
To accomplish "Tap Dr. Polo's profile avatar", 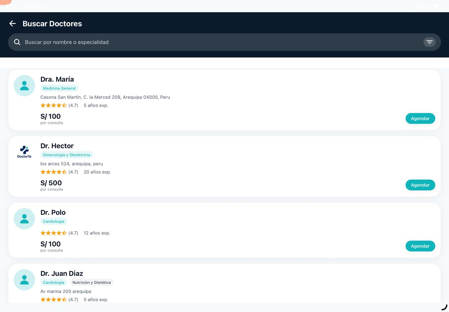I will coord(24,219).
